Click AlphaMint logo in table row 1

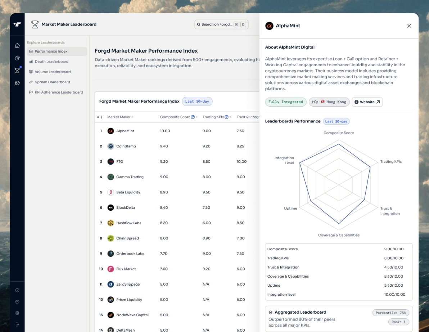pos(110,131)
